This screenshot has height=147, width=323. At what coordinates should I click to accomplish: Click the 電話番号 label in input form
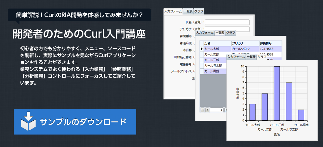tap(186, 64)
